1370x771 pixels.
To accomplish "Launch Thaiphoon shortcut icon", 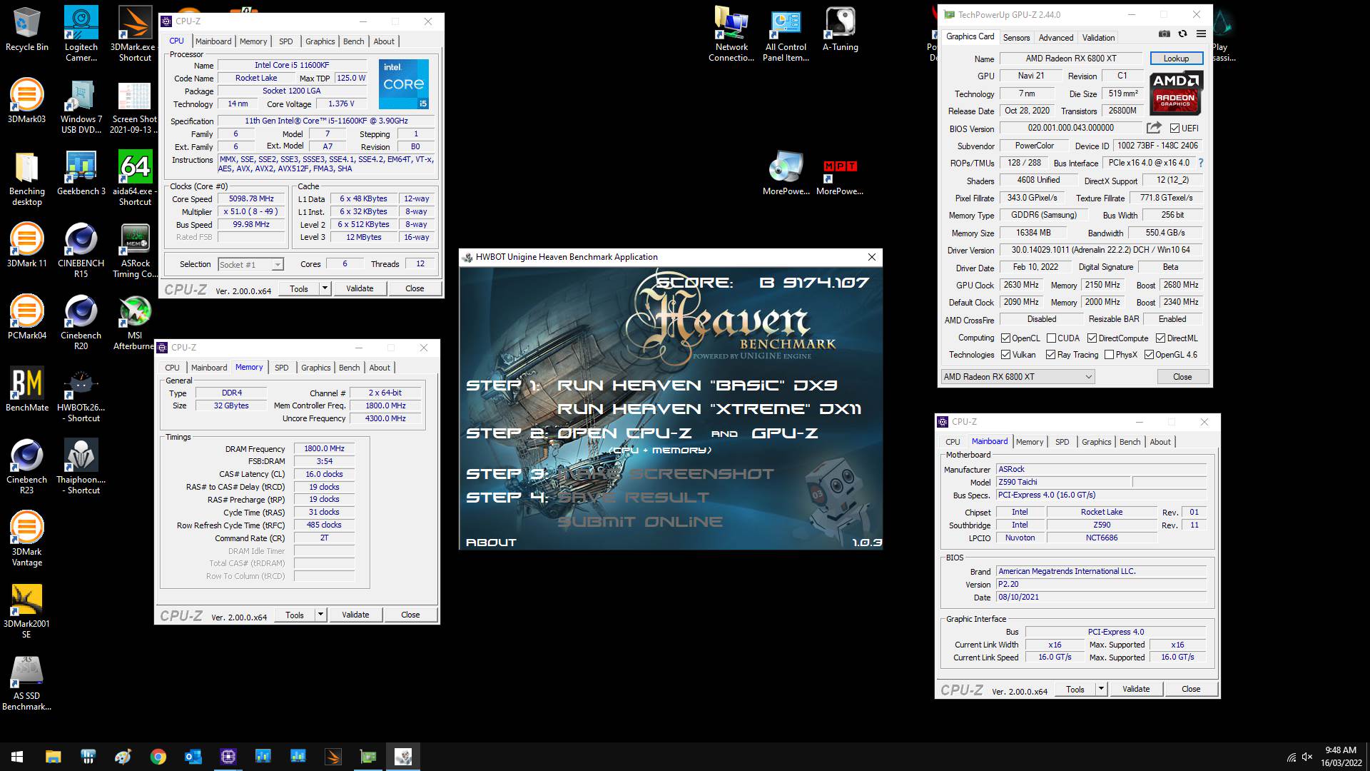I will [x=81, y=467].
